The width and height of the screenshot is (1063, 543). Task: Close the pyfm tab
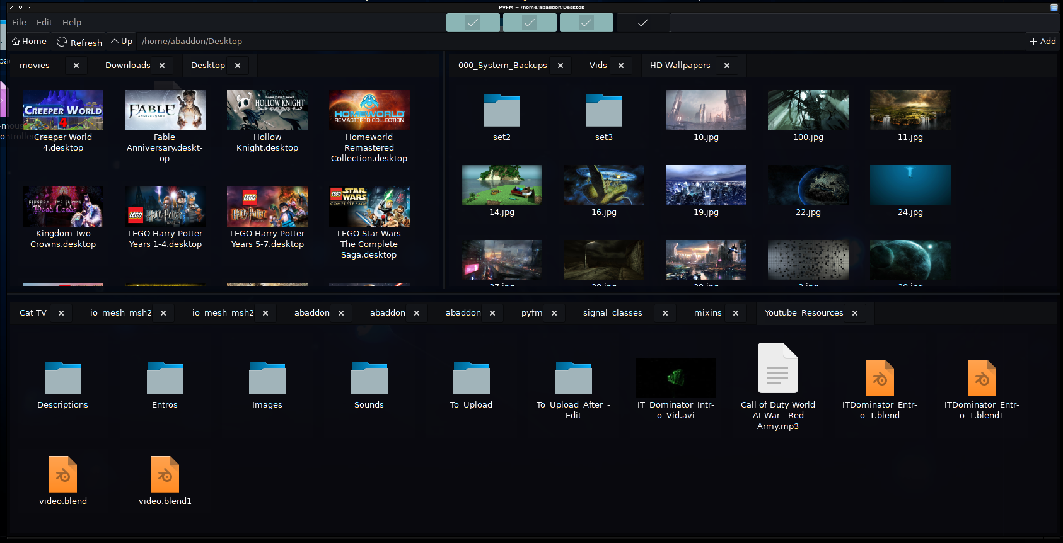[554, 313]
